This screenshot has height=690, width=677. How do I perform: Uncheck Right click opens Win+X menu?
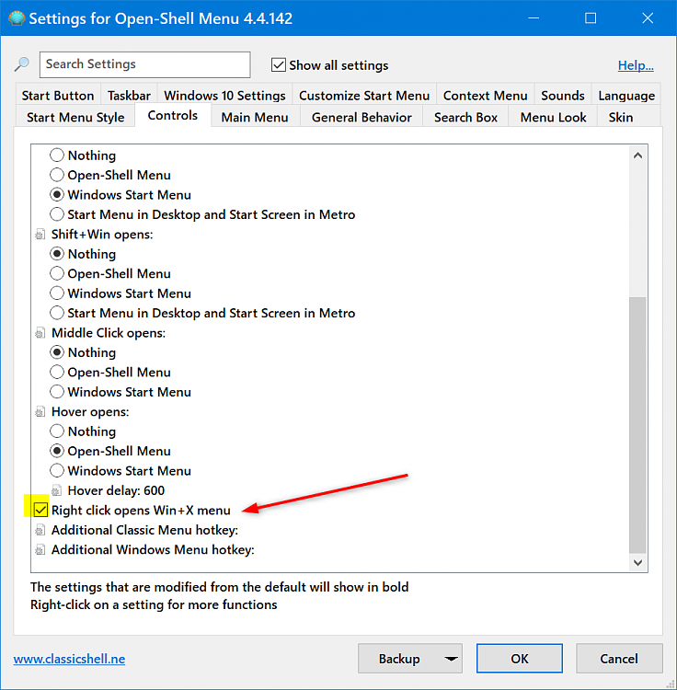coord(40,510)
